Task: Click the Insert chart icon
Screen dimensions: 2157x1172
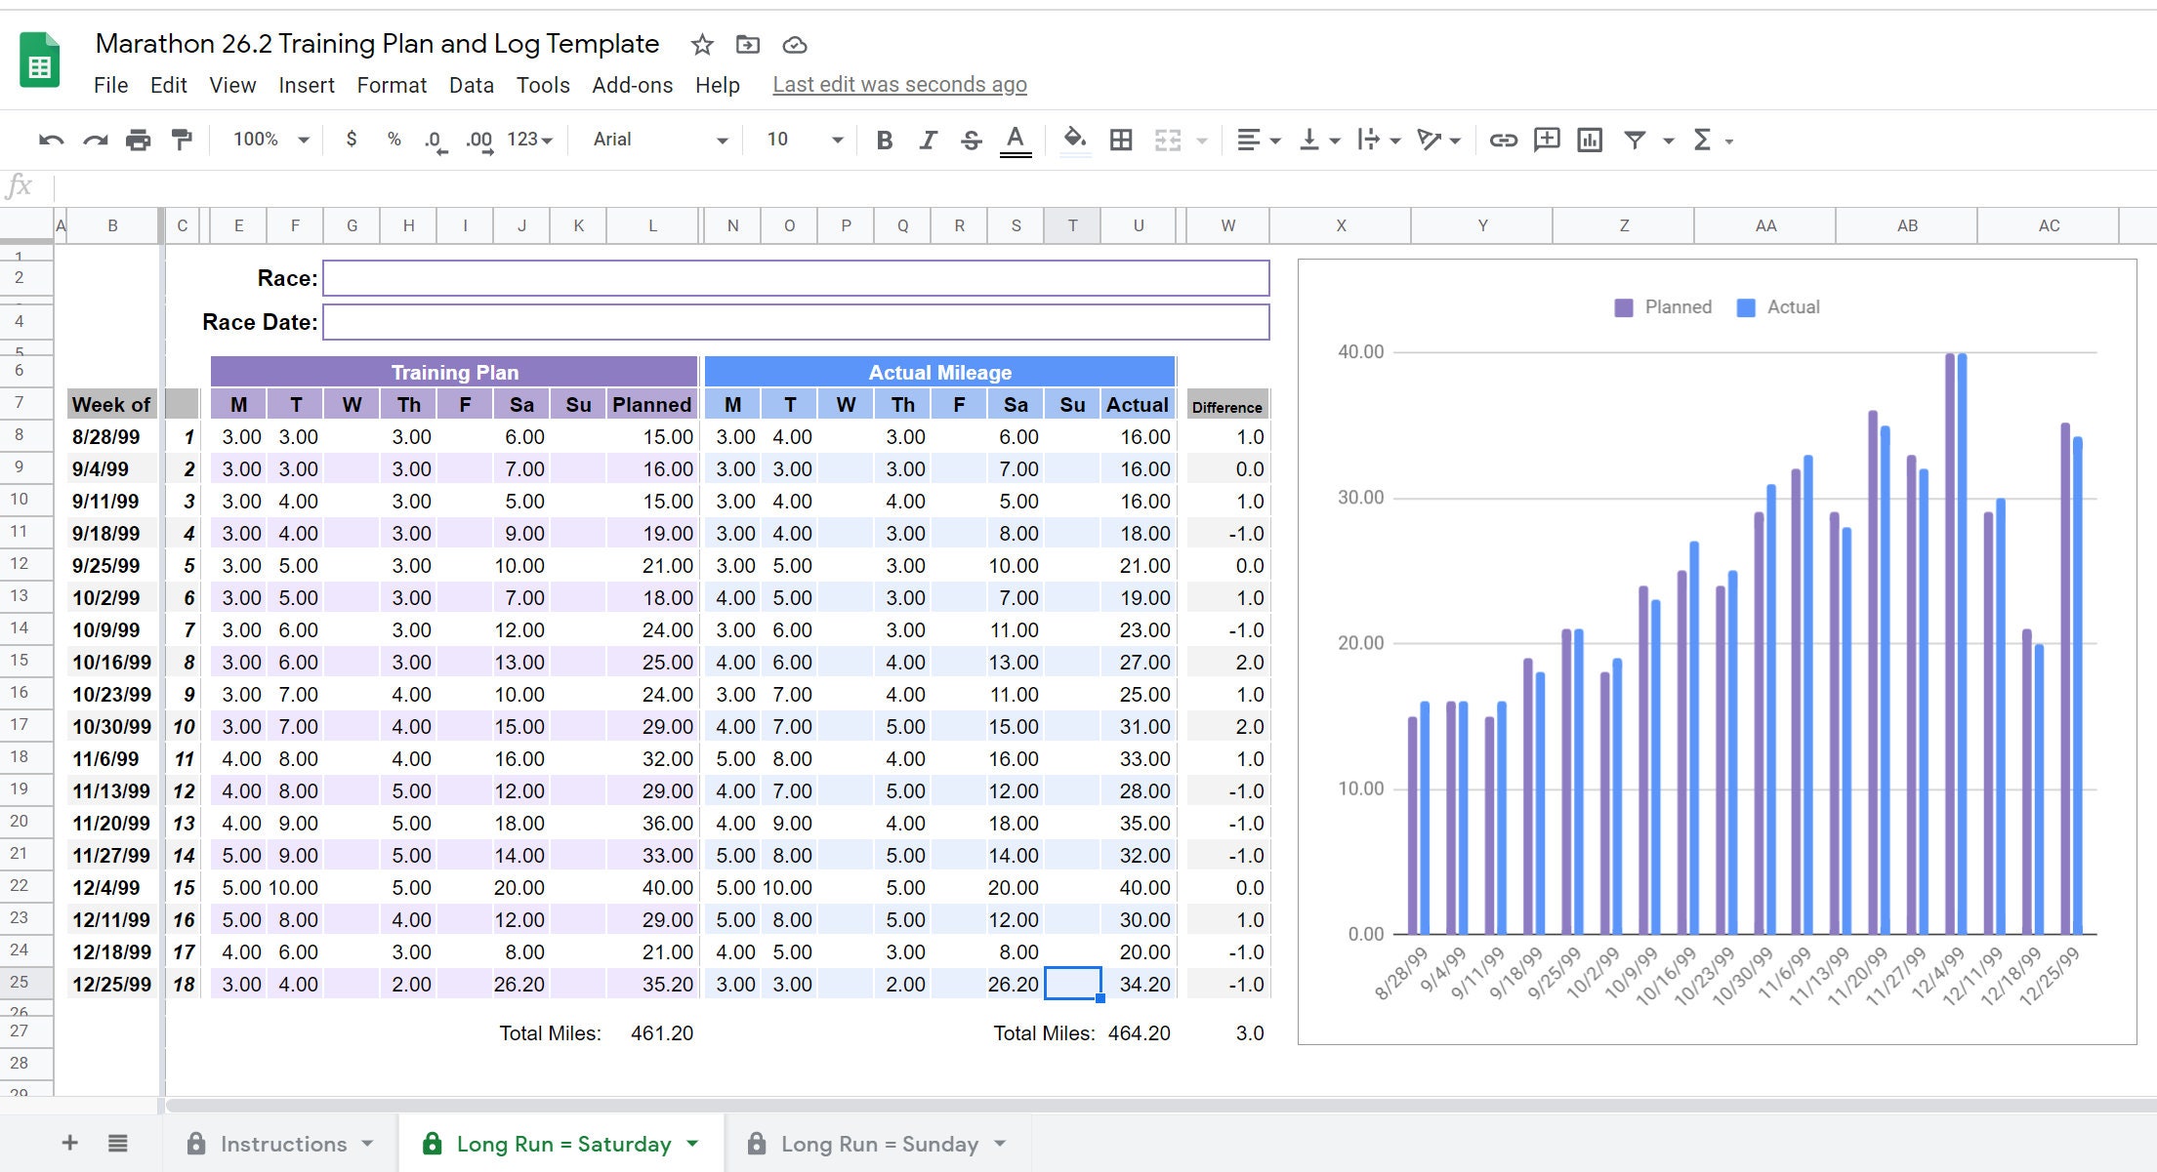Action: pos(1590,140)
